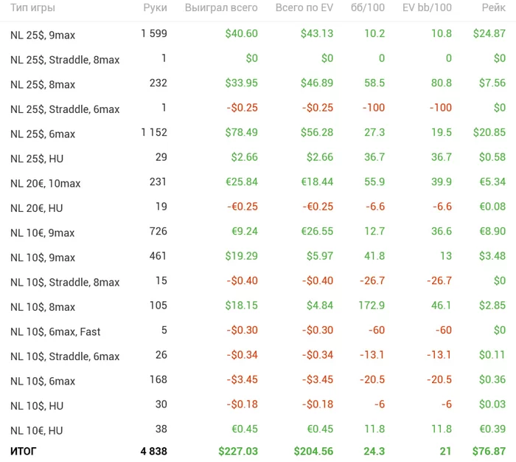
Task: Click the $76.87 total rake value
Action: coord(489,450)
